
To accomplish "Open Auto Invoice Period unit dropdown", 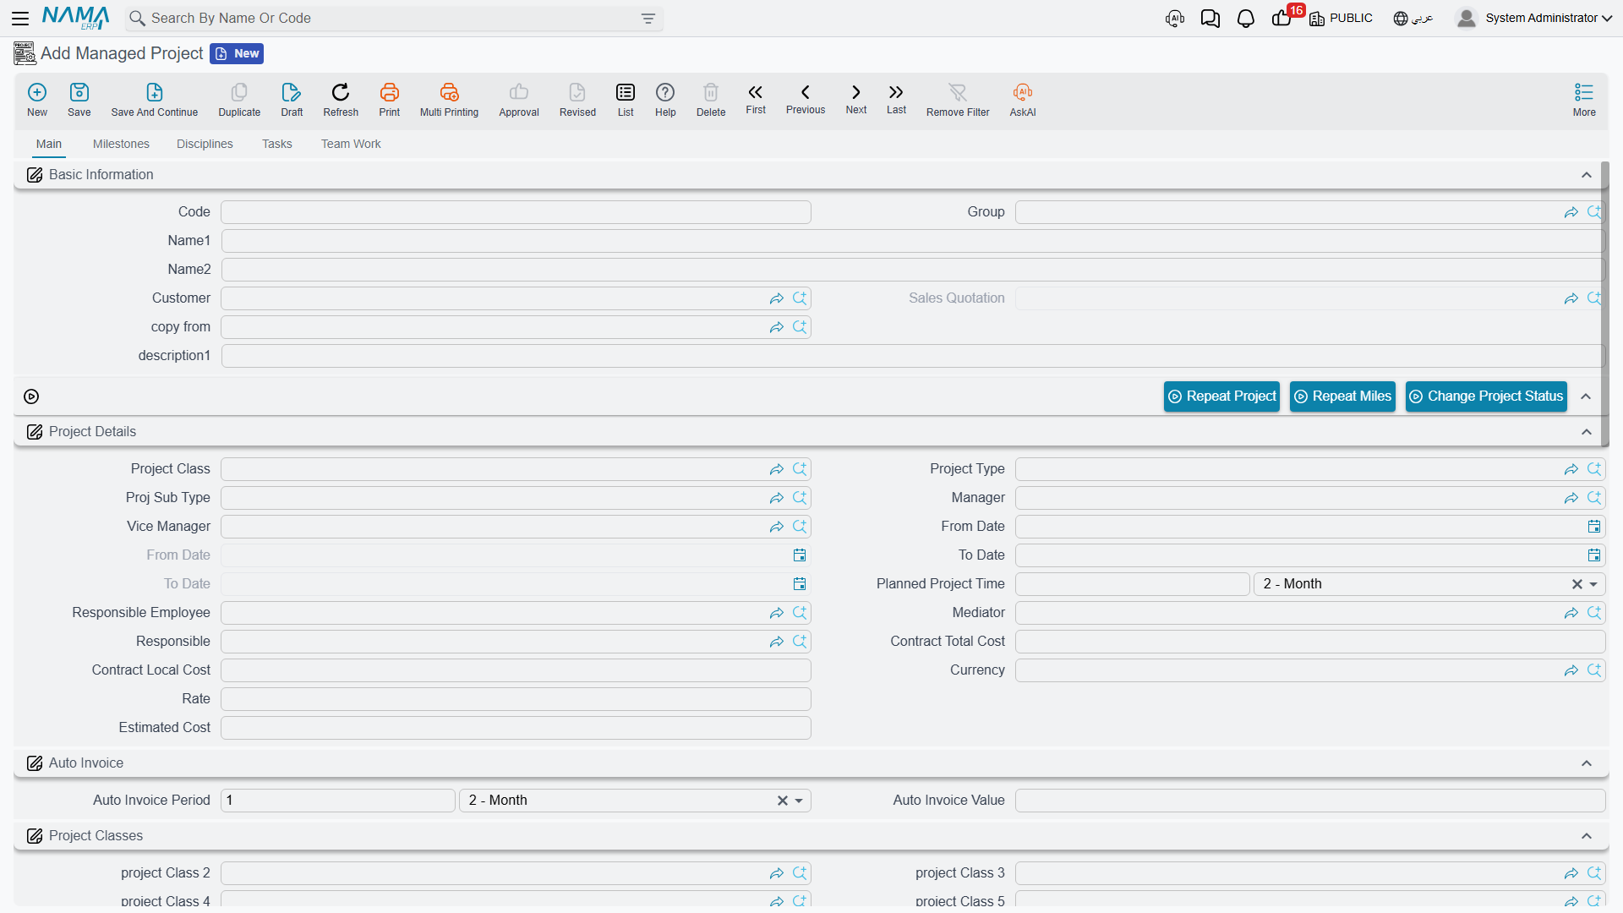I will 799,801.
